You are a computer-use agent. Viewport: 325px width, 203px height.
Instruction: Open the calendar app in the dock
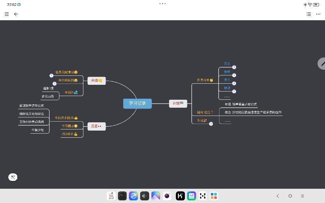tap(111, 196)
